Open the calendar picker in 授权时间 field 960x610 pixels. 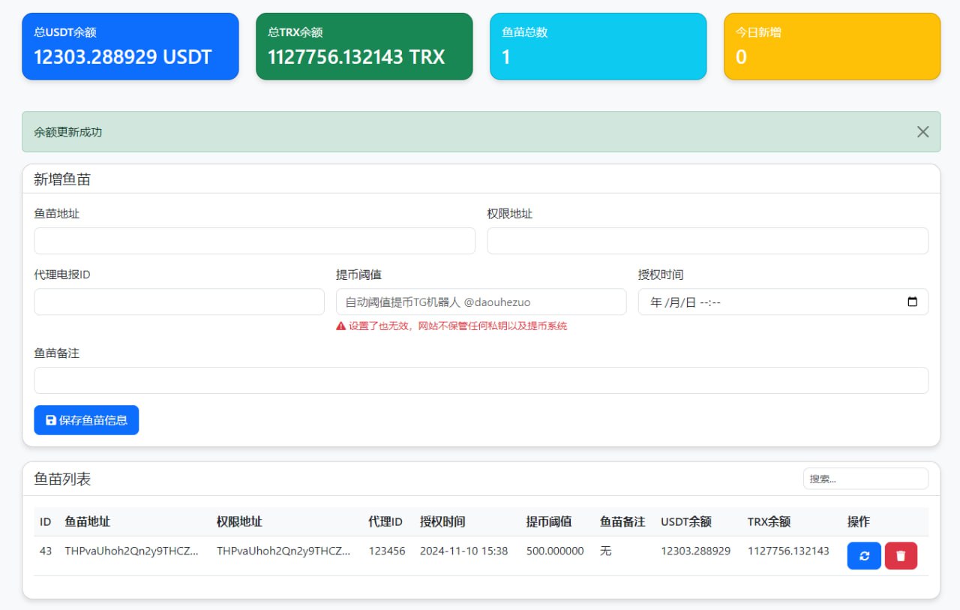[912, 302]
